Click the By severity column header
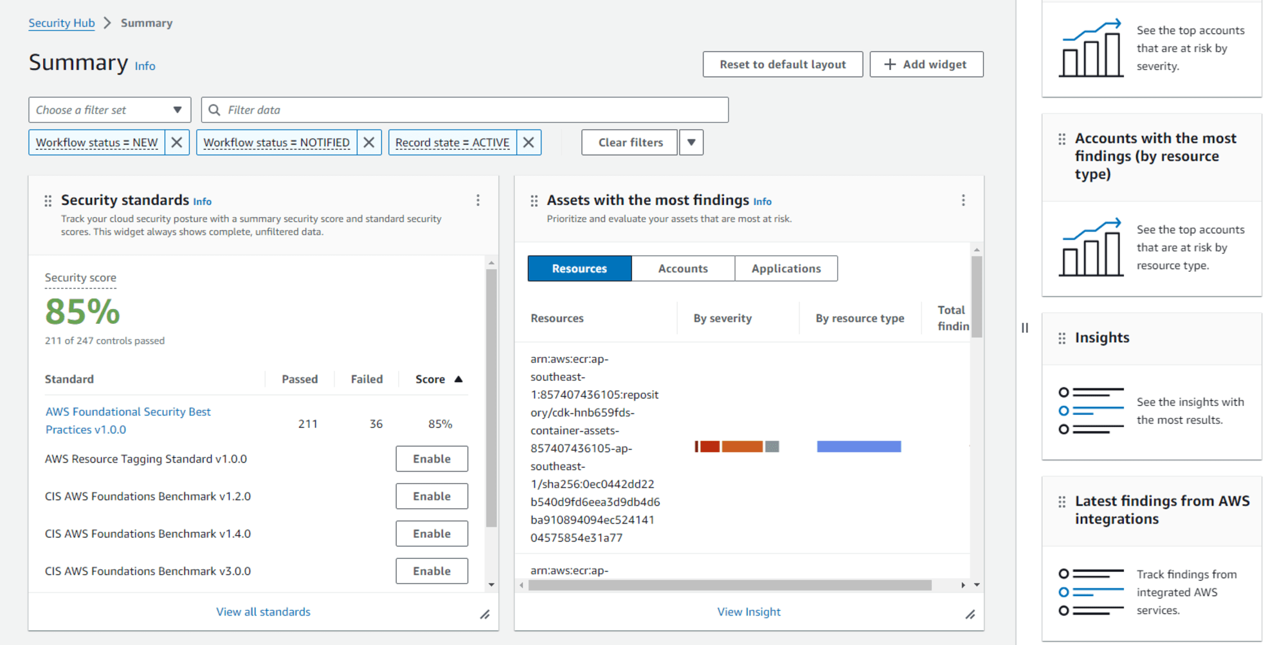 click(723, 319)
